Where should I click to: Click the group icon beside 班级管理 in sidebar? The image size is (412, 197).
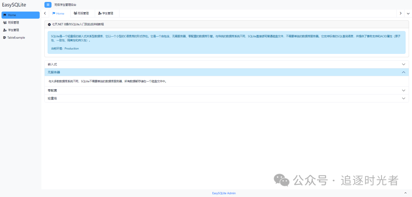pyautogui.click(x=5, y=22)
